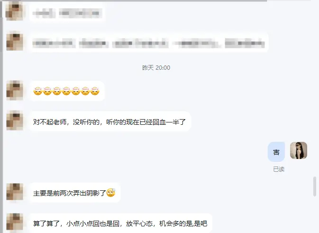Select message '对不起老师，没听你的' bubble

coord(110,121)
